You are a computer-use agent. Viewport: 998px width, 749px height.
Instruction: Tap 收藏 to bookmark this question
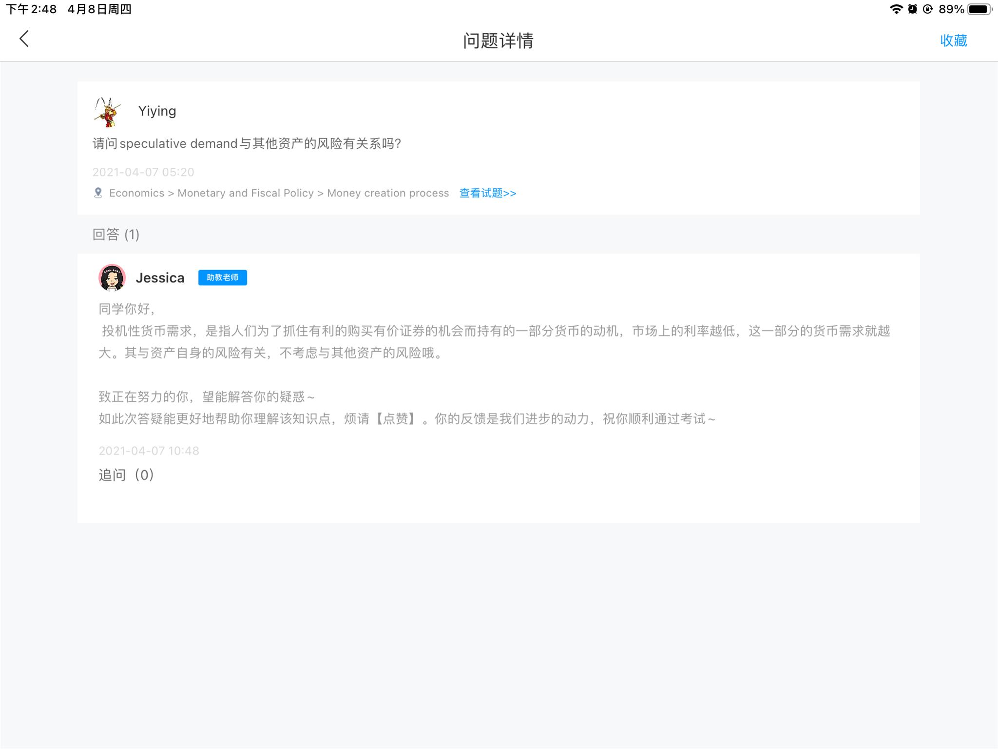tap(953, 40)
